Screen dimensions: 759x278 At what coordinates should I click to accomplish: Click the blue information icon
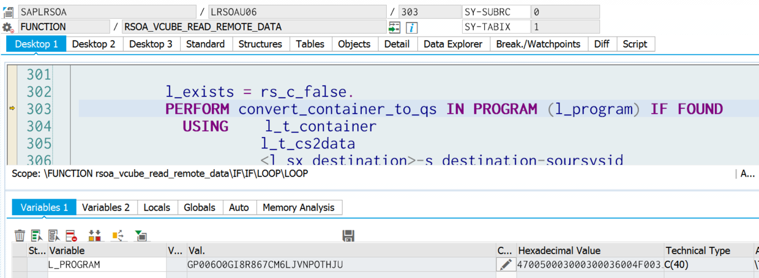[x=412, y=27]
